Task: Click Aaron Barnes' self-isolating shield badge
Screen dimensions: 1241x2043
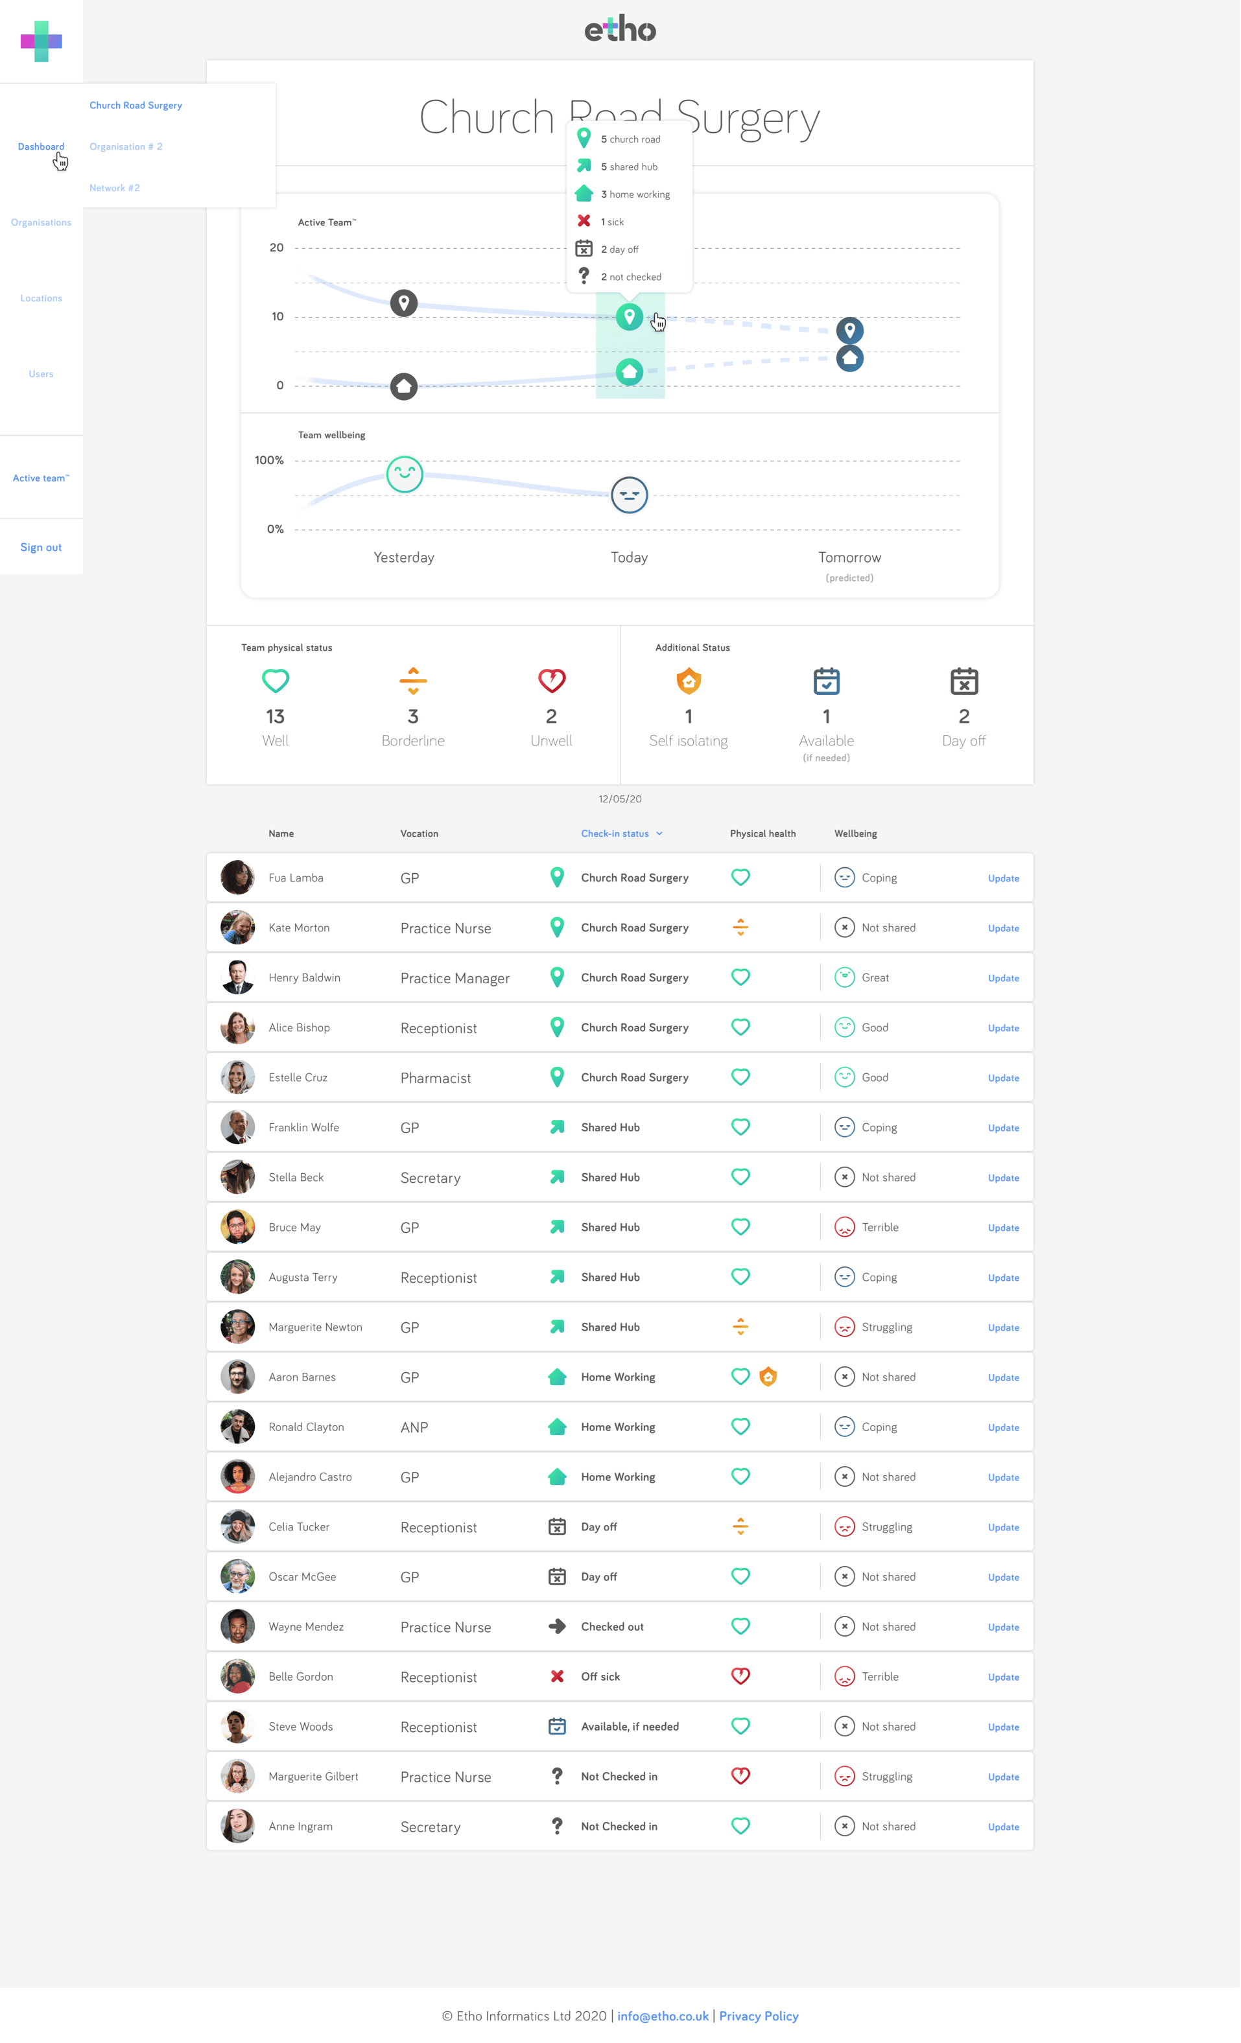Action: tap(768, 1377)
